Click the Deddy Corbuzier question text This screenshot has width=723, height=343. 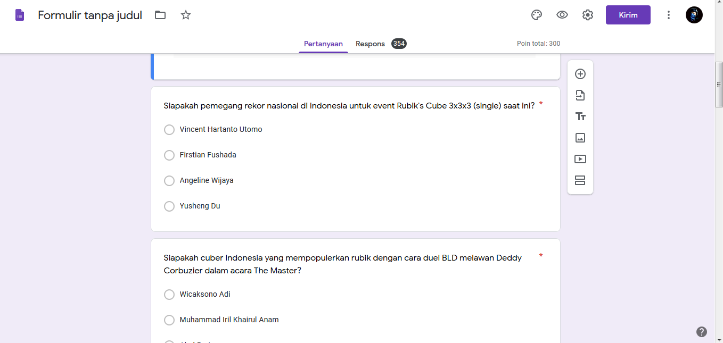[x=343, y=264]
